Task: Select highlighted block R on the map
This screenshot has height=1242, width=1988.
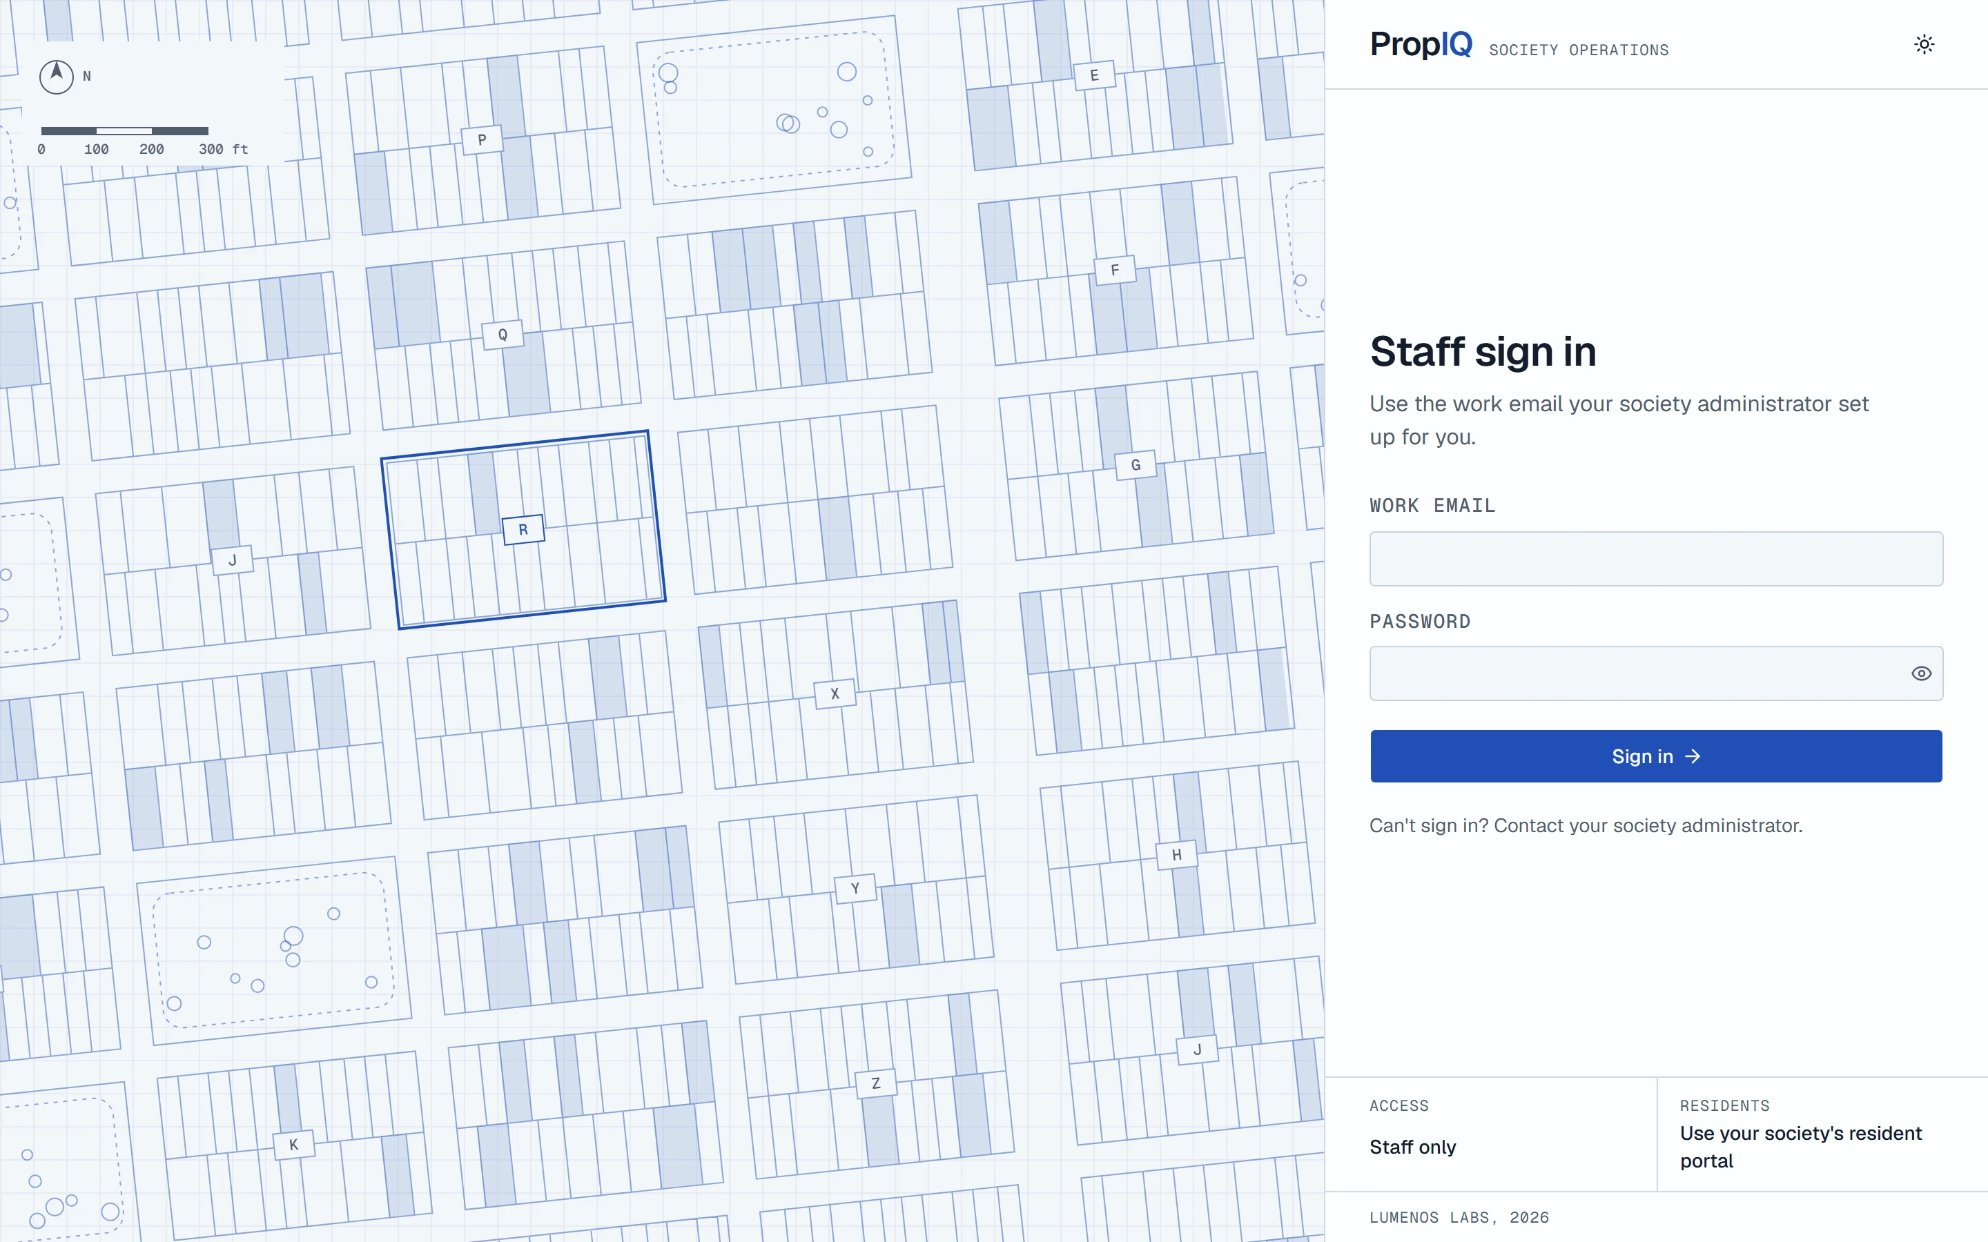Action: 523,530
